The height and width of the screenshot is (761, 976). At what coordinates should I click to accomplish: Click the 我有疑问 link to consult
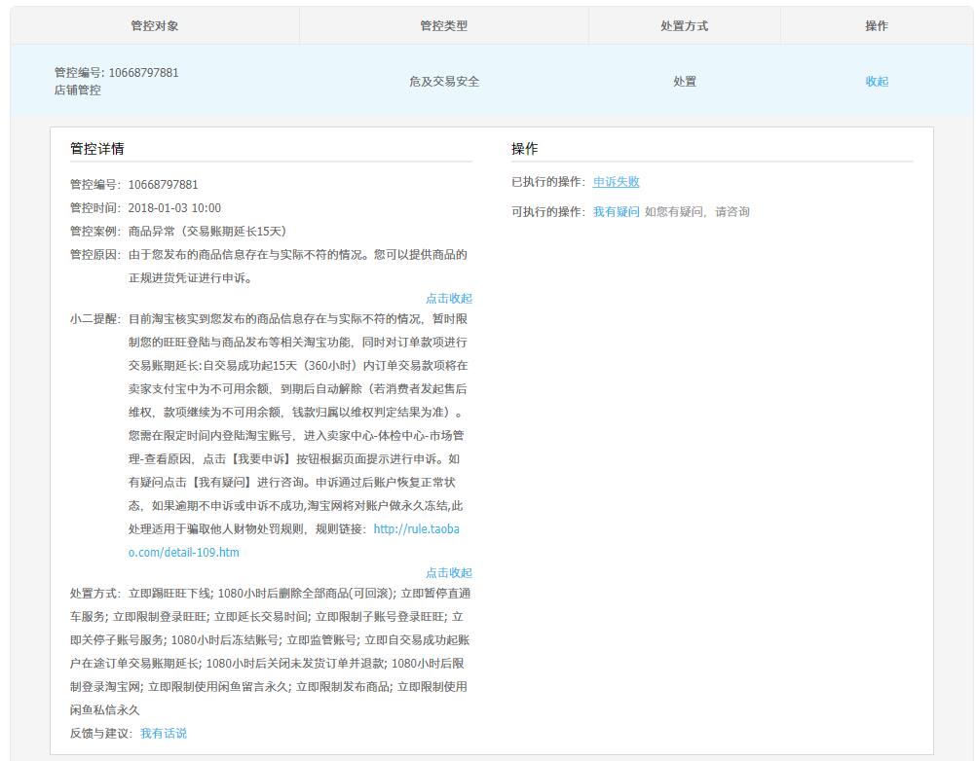617,211
